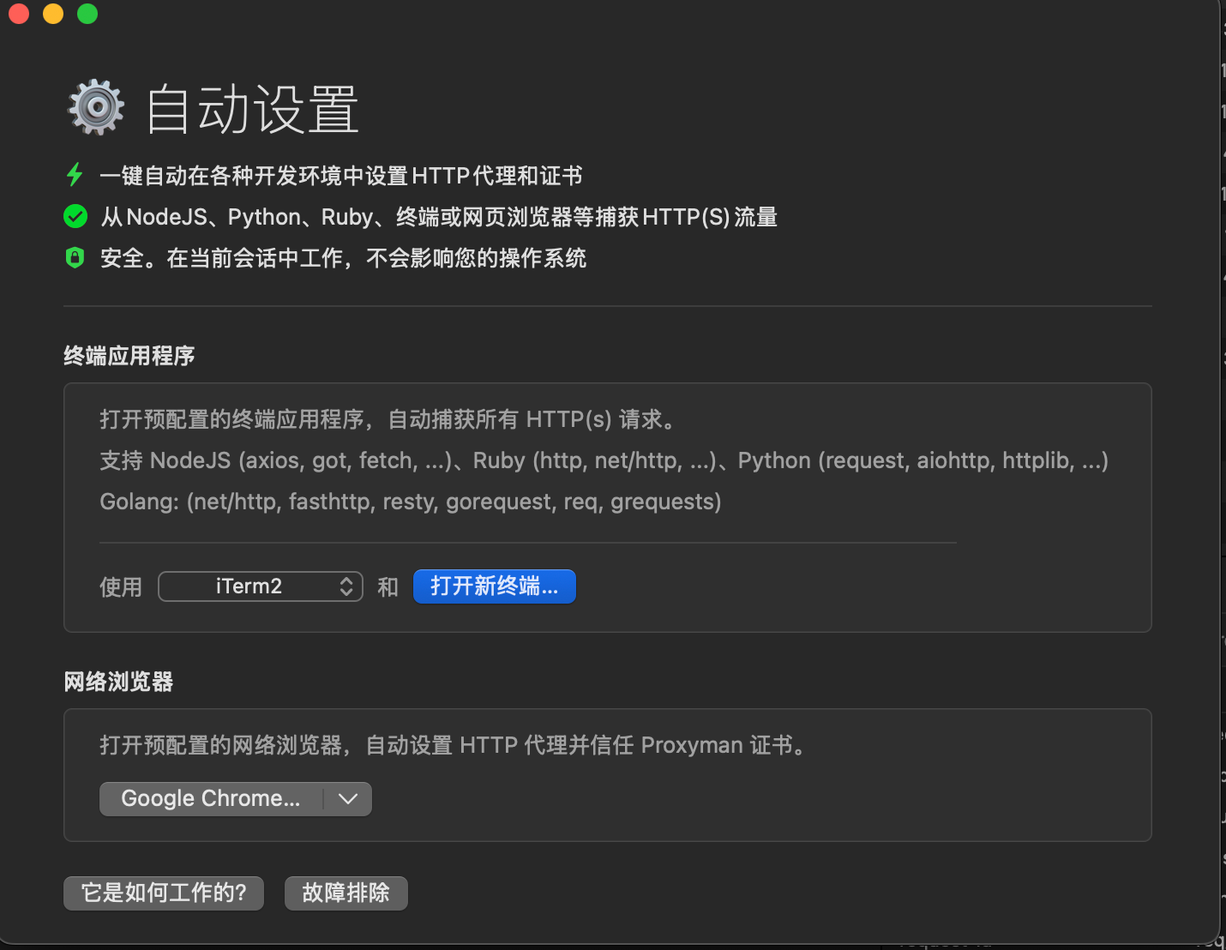Click the green lightning bolt icon
This screenshot has width=1226, height=950.
75,175
